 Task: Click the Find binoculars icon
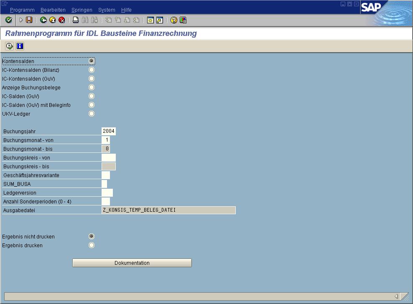[x=85, y=20]
